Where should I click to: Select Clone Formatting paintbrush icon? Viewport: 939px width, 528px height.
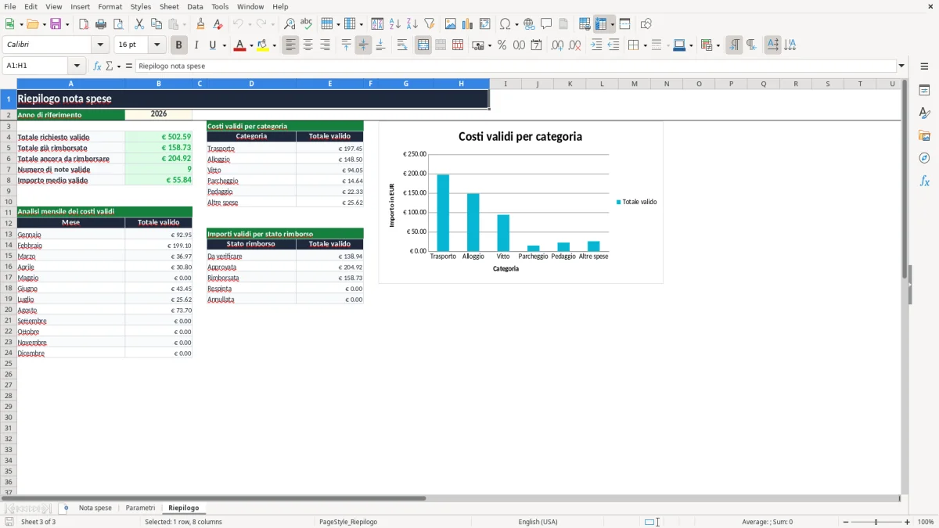point(200,24)
